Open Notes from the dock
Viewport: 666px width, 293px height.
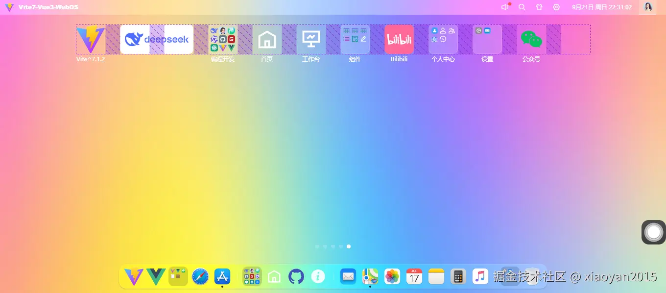tap(436, 277)
